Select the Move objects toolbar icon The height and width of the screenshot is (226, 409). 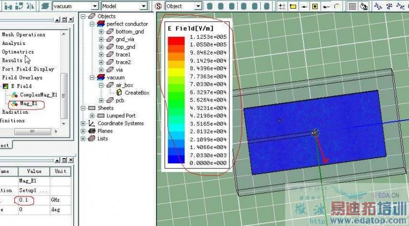click(8, 6)
